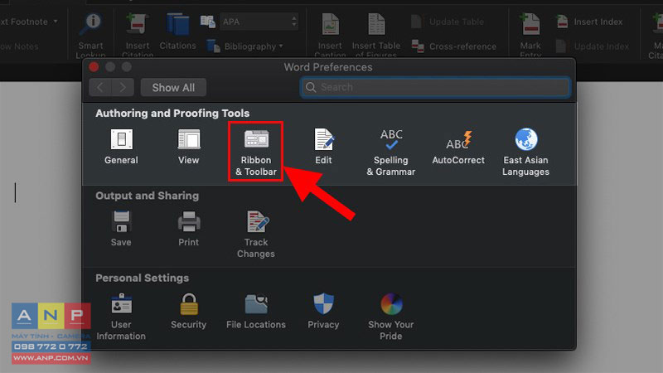This screenshot has width=663, height=373.
Task: Open the APA citation style dropdown
Action: [259, 22]
